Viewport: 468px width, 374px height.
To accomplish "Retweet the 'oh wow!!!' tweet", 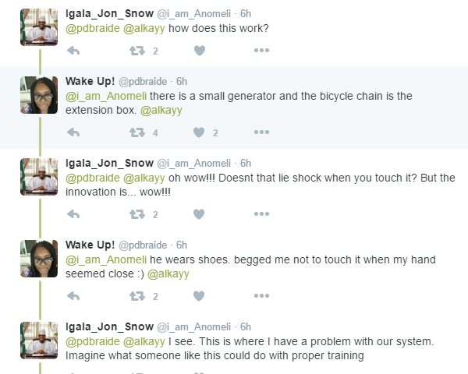I will (136, 214).
